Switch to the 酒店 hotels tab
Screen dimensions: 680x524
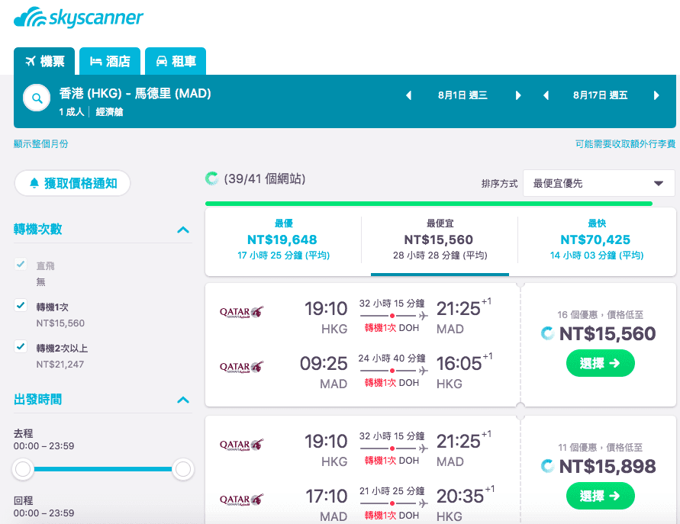(110, 61)
